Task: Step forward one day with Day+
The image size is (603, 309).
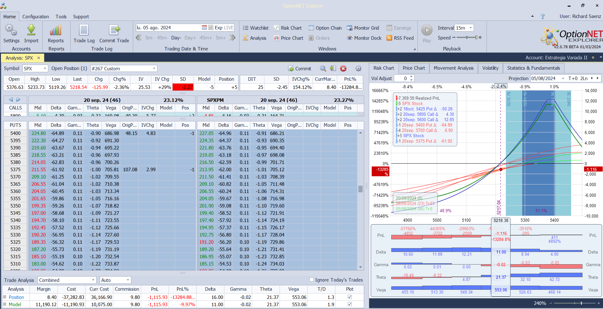Action: [x=190, y=38]
